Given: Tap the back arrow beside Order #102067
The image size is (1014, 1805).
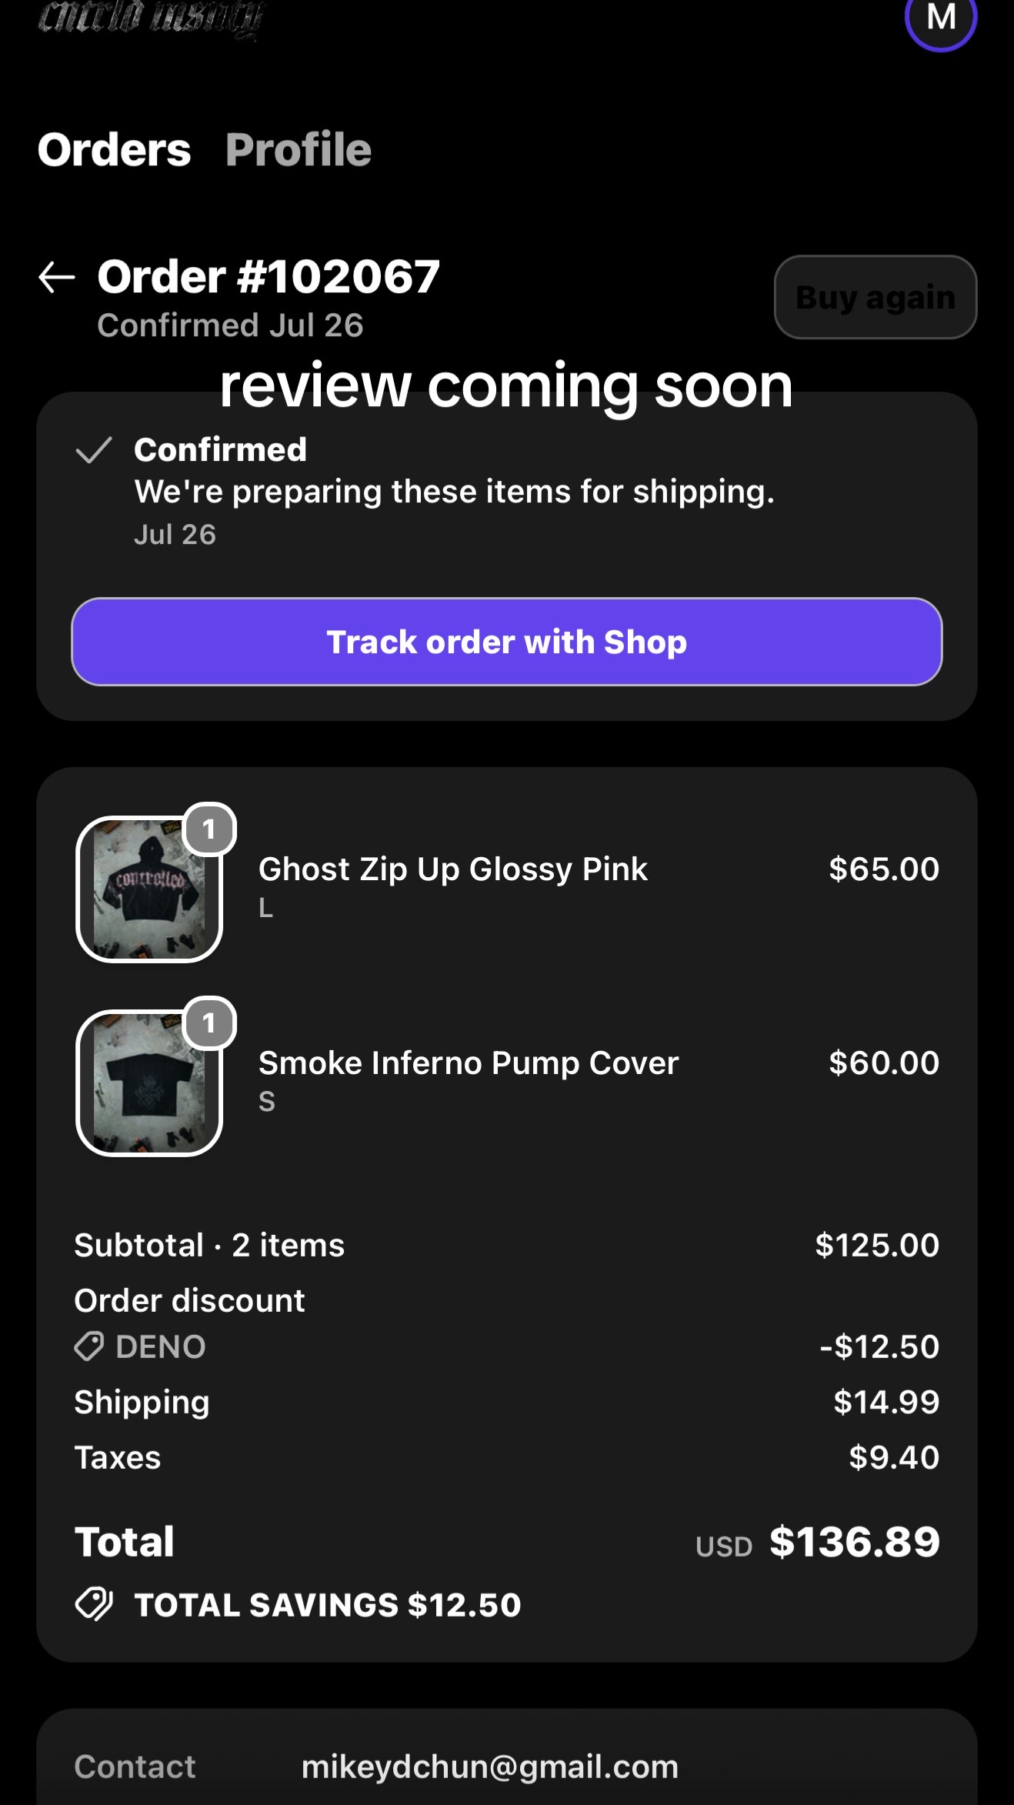Looking at the screenshot, I should pyautogui.click(x=56, y=278).
